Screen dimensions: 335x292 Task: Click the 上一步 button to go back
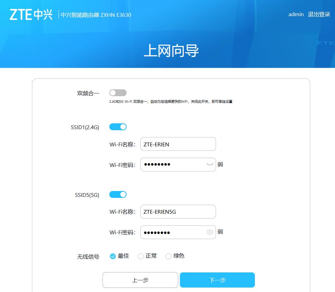140,280
